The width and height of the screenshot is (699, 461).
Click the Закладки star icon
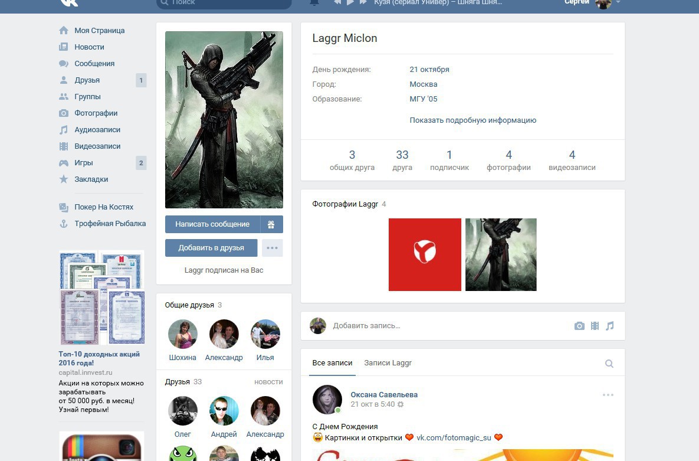click(64, 179)
